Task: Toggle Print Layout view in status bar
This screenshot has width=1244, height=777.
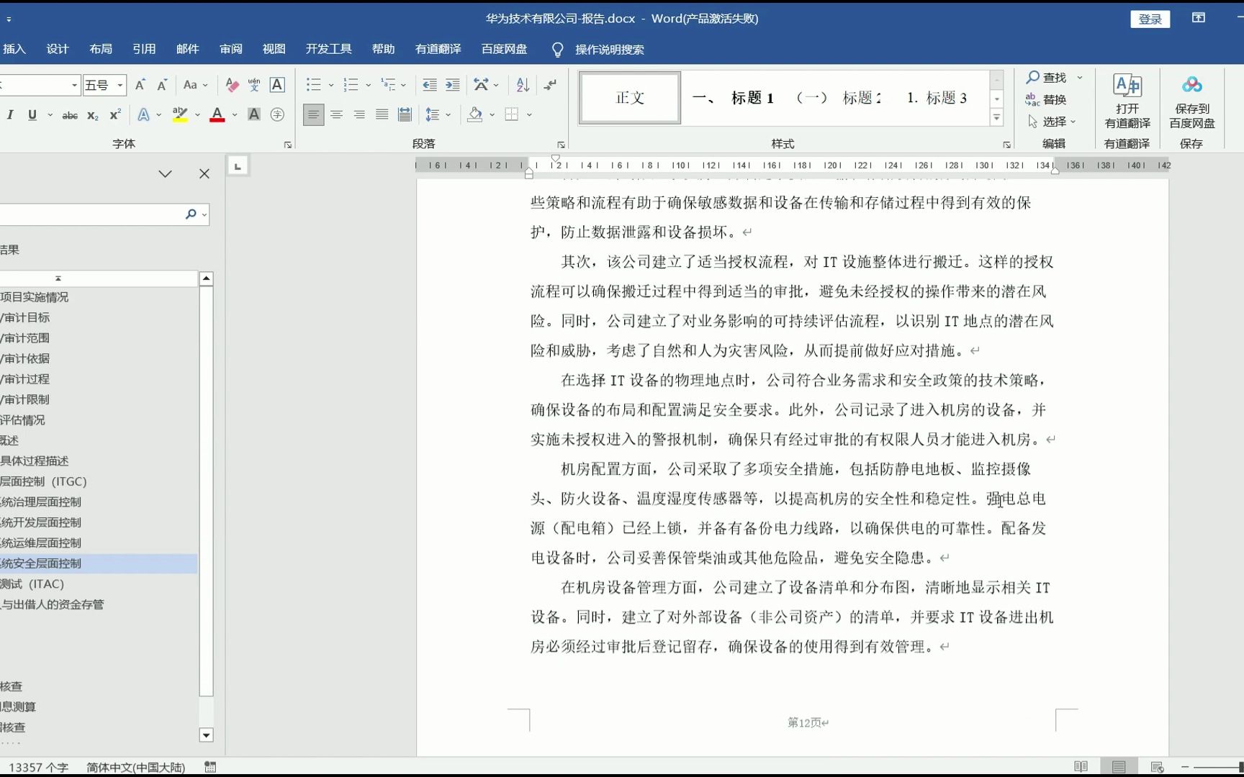Action: [x=1119, y=767]
